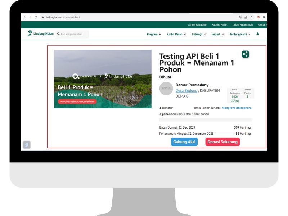Click the 0 Kg CO2eq emission value
288x216 pixels.
pos(235,99)
